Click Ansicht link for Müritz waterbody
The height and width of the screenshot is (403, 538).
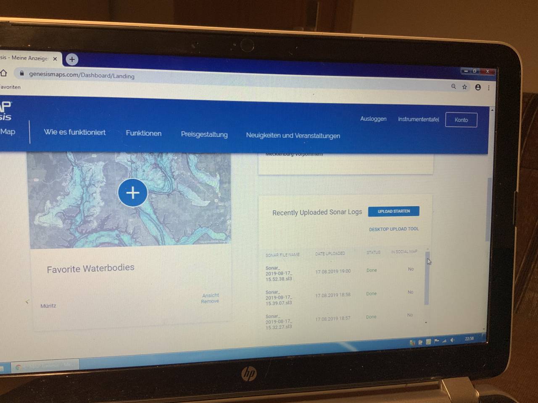pyautogui.click(x=211, y=295)
